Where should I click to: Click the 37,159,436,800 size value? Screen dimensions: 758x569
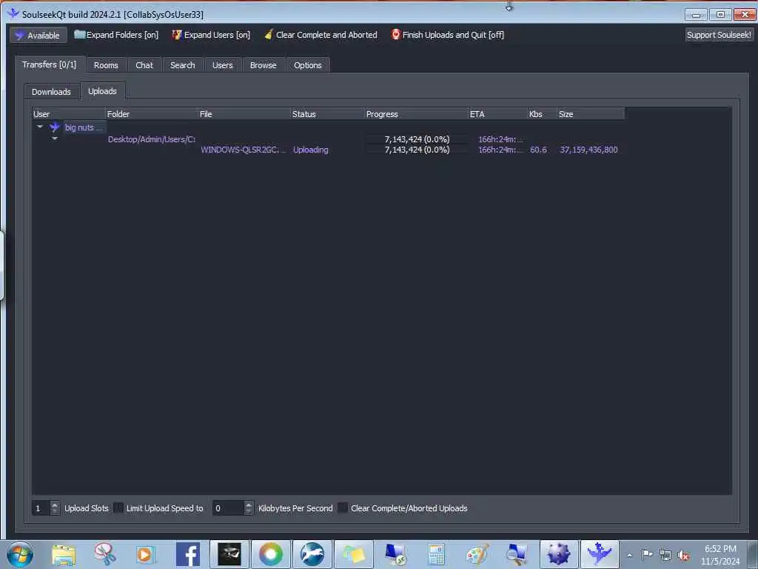pos(588,150)
